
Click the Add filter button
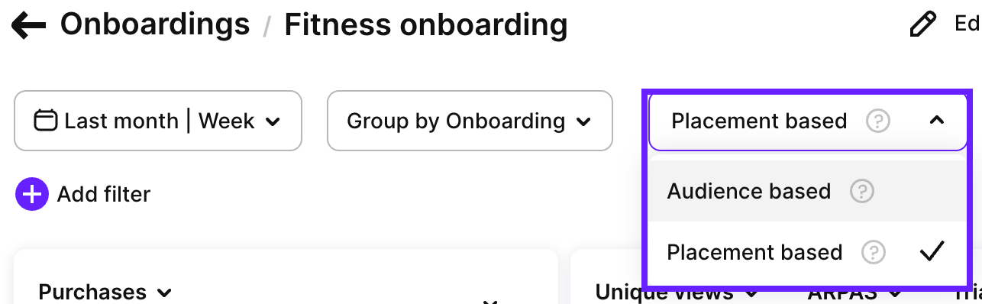[x=82, y=194]
